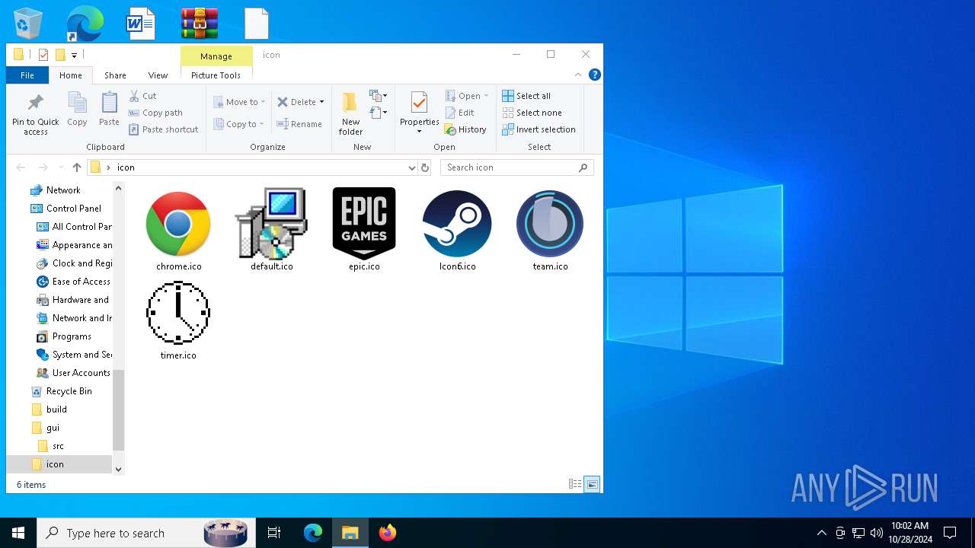975x548 pixels.
Task: Open User Accounts tree item
Action: tap(73, 373)
